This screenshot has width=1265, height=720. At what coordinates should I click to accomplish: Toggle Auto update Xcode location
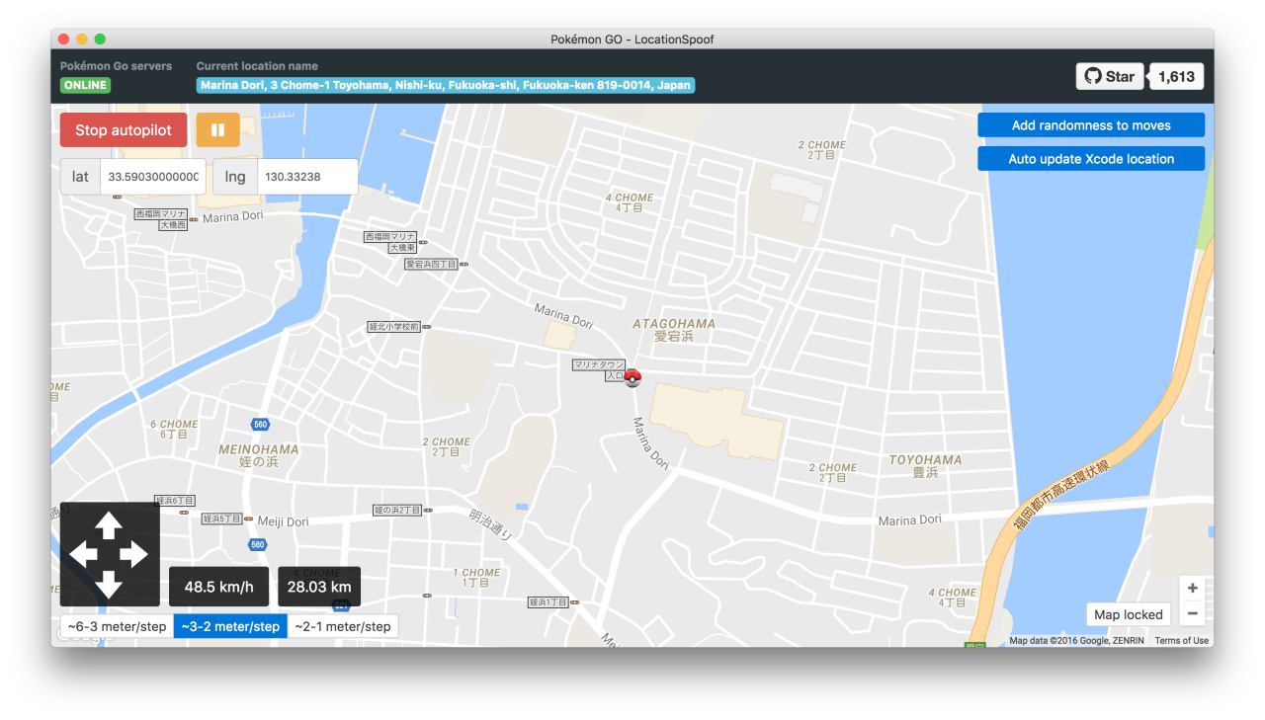[x=1091, y=159]
